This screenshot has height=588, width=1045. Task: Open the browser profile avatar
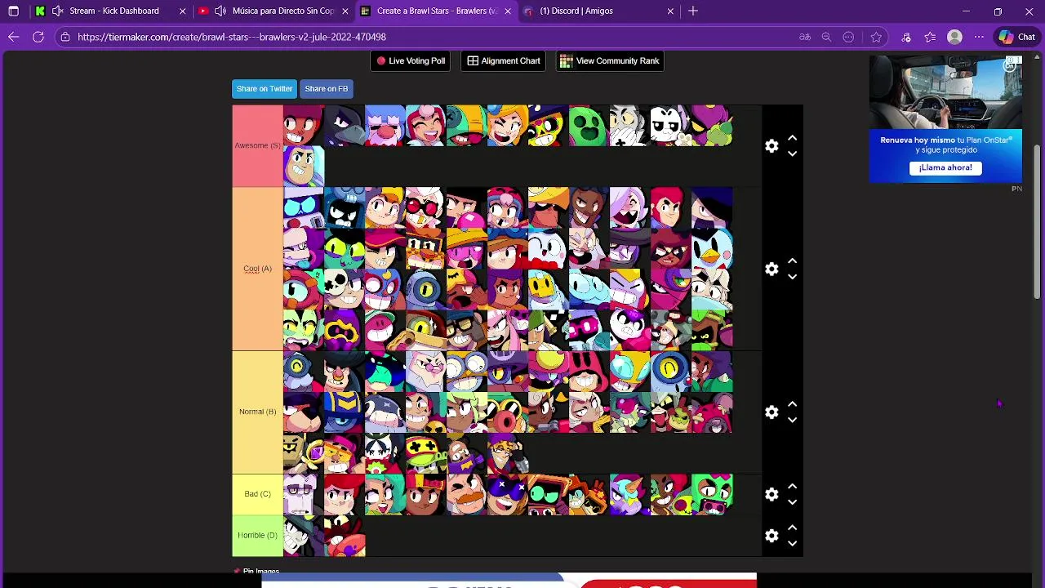(954, 37)
